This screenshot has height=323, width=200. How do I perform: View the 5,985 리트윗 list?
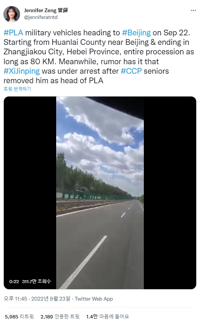pos(19,317)
